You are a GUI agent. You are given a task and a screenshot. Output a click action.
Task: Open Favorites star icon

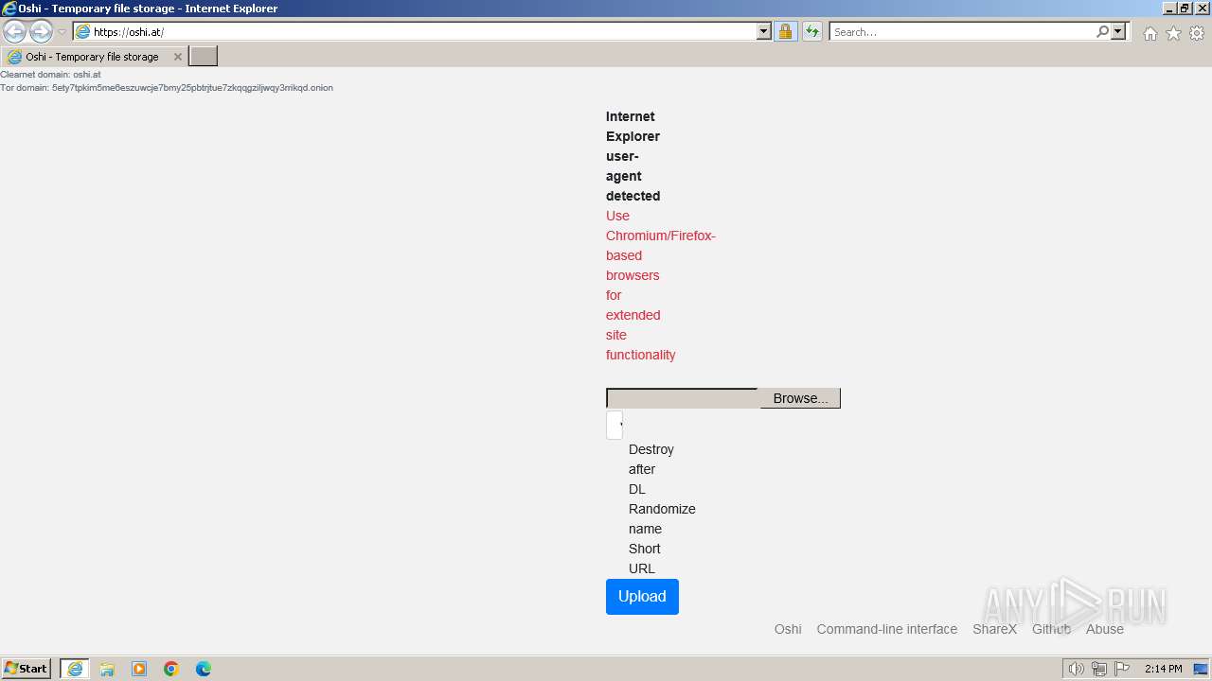(1173, 33)
